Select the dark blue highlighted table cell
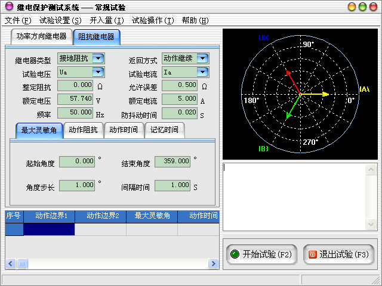382x286 pixels. pyautogui.click(x=49, y=229)
